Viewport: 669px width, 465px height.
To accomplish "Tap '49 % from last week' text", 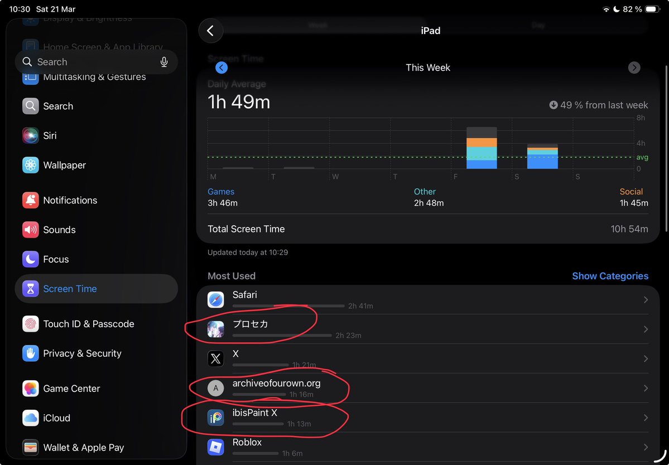I will click(604, 105).
